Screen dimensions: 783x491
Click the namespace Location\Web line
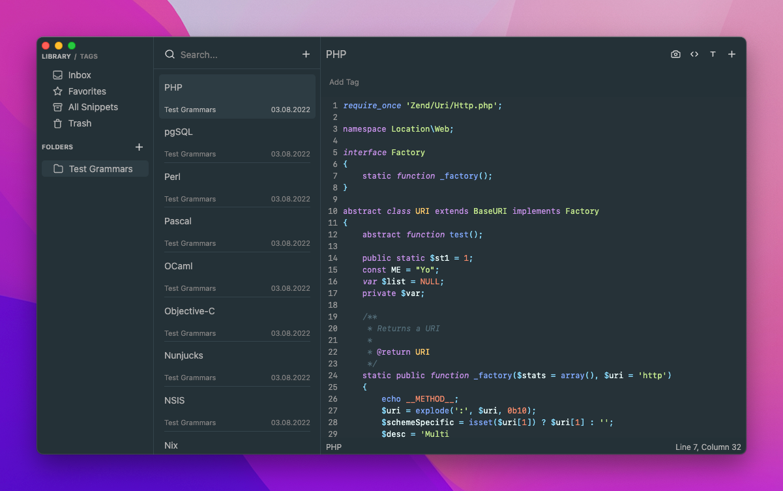[x=398, y=129]
